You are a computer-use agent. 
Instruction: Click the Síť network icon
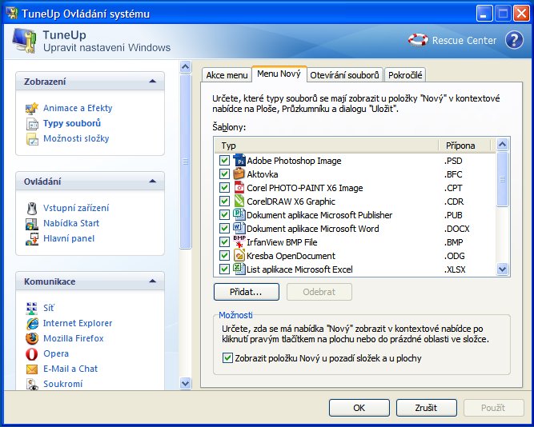(32, 309)
